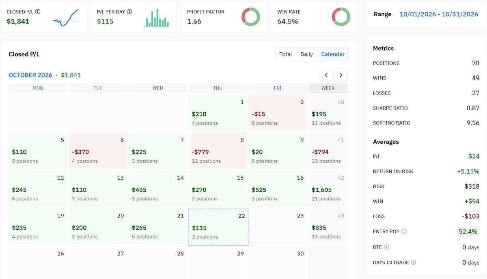487x279 pixels.
Task: Open week 42 summary showing $1,605
Action: tap(328, 188)
